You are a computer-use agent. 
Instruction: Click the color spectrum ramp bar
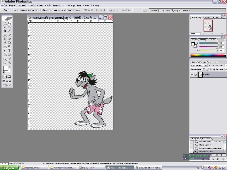[208, 55]
